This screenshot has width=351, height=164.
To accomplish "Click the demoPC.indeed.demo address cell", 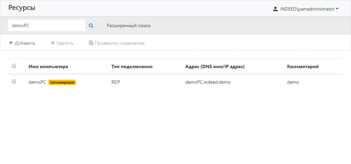I will pos(208,82).
